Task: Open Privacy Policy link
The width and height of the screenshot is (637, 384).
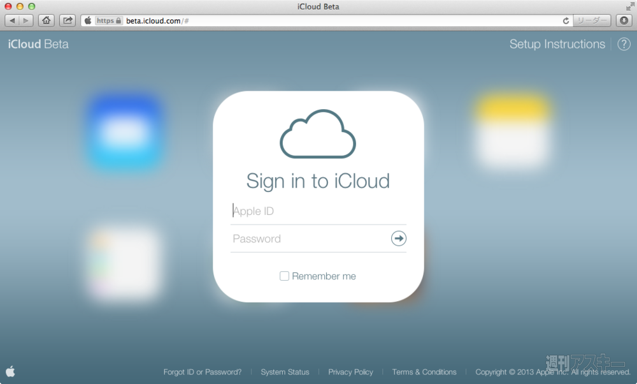Action: click(x=350, y=372)
